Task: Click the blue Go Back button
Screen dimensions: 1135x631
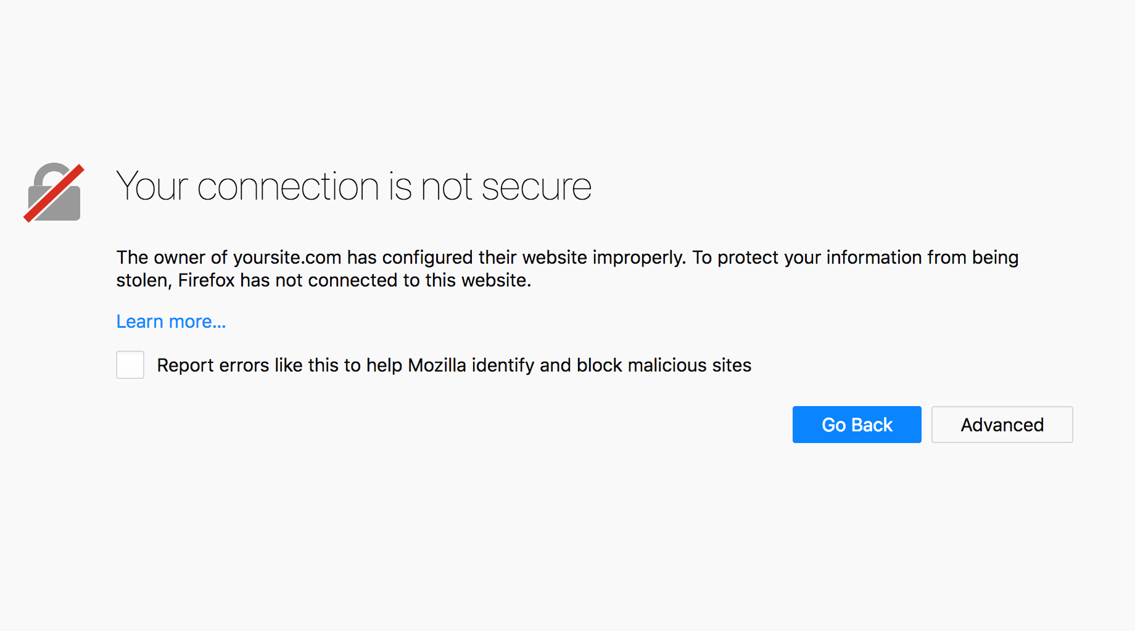Action: [x=857, y=425]
